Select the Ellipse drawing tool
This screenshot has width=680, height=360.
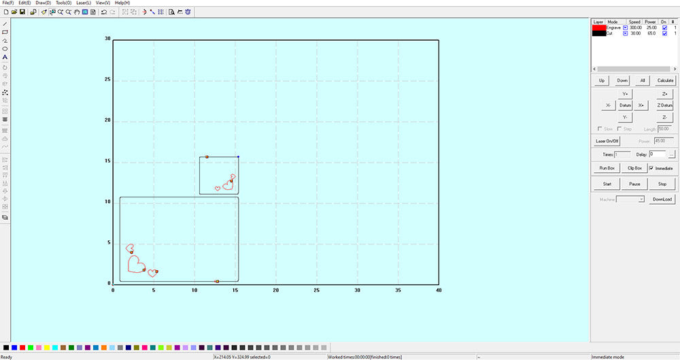click(x=5, y=49)
